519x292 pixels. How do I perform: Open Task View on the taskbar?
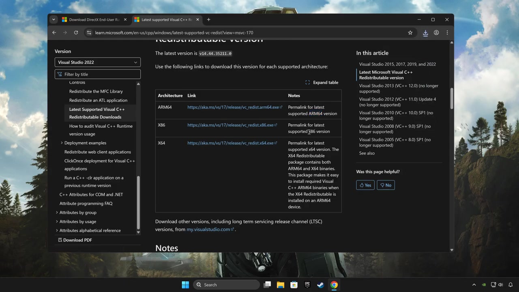[x=267, y=285]
